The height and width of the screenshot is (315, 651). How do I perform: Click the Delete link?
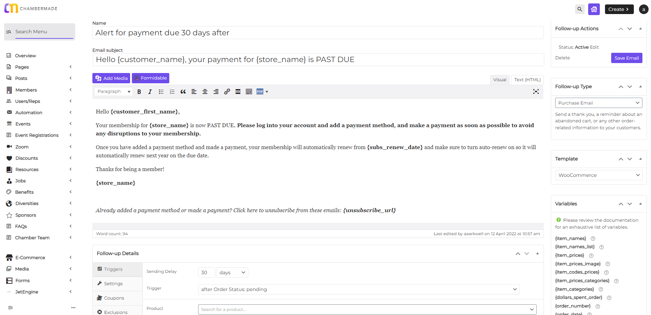coord(562,58)
